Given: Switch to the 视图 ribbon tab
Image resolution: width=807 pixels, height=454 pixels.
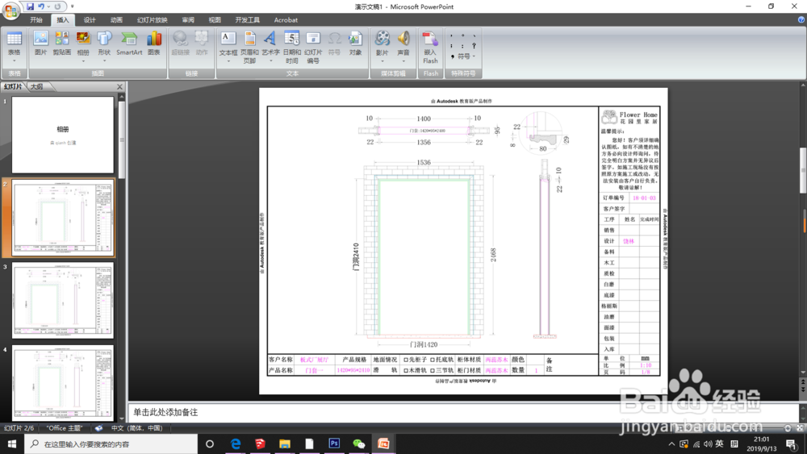Looking at the screenshot, I should click(215, 20).
